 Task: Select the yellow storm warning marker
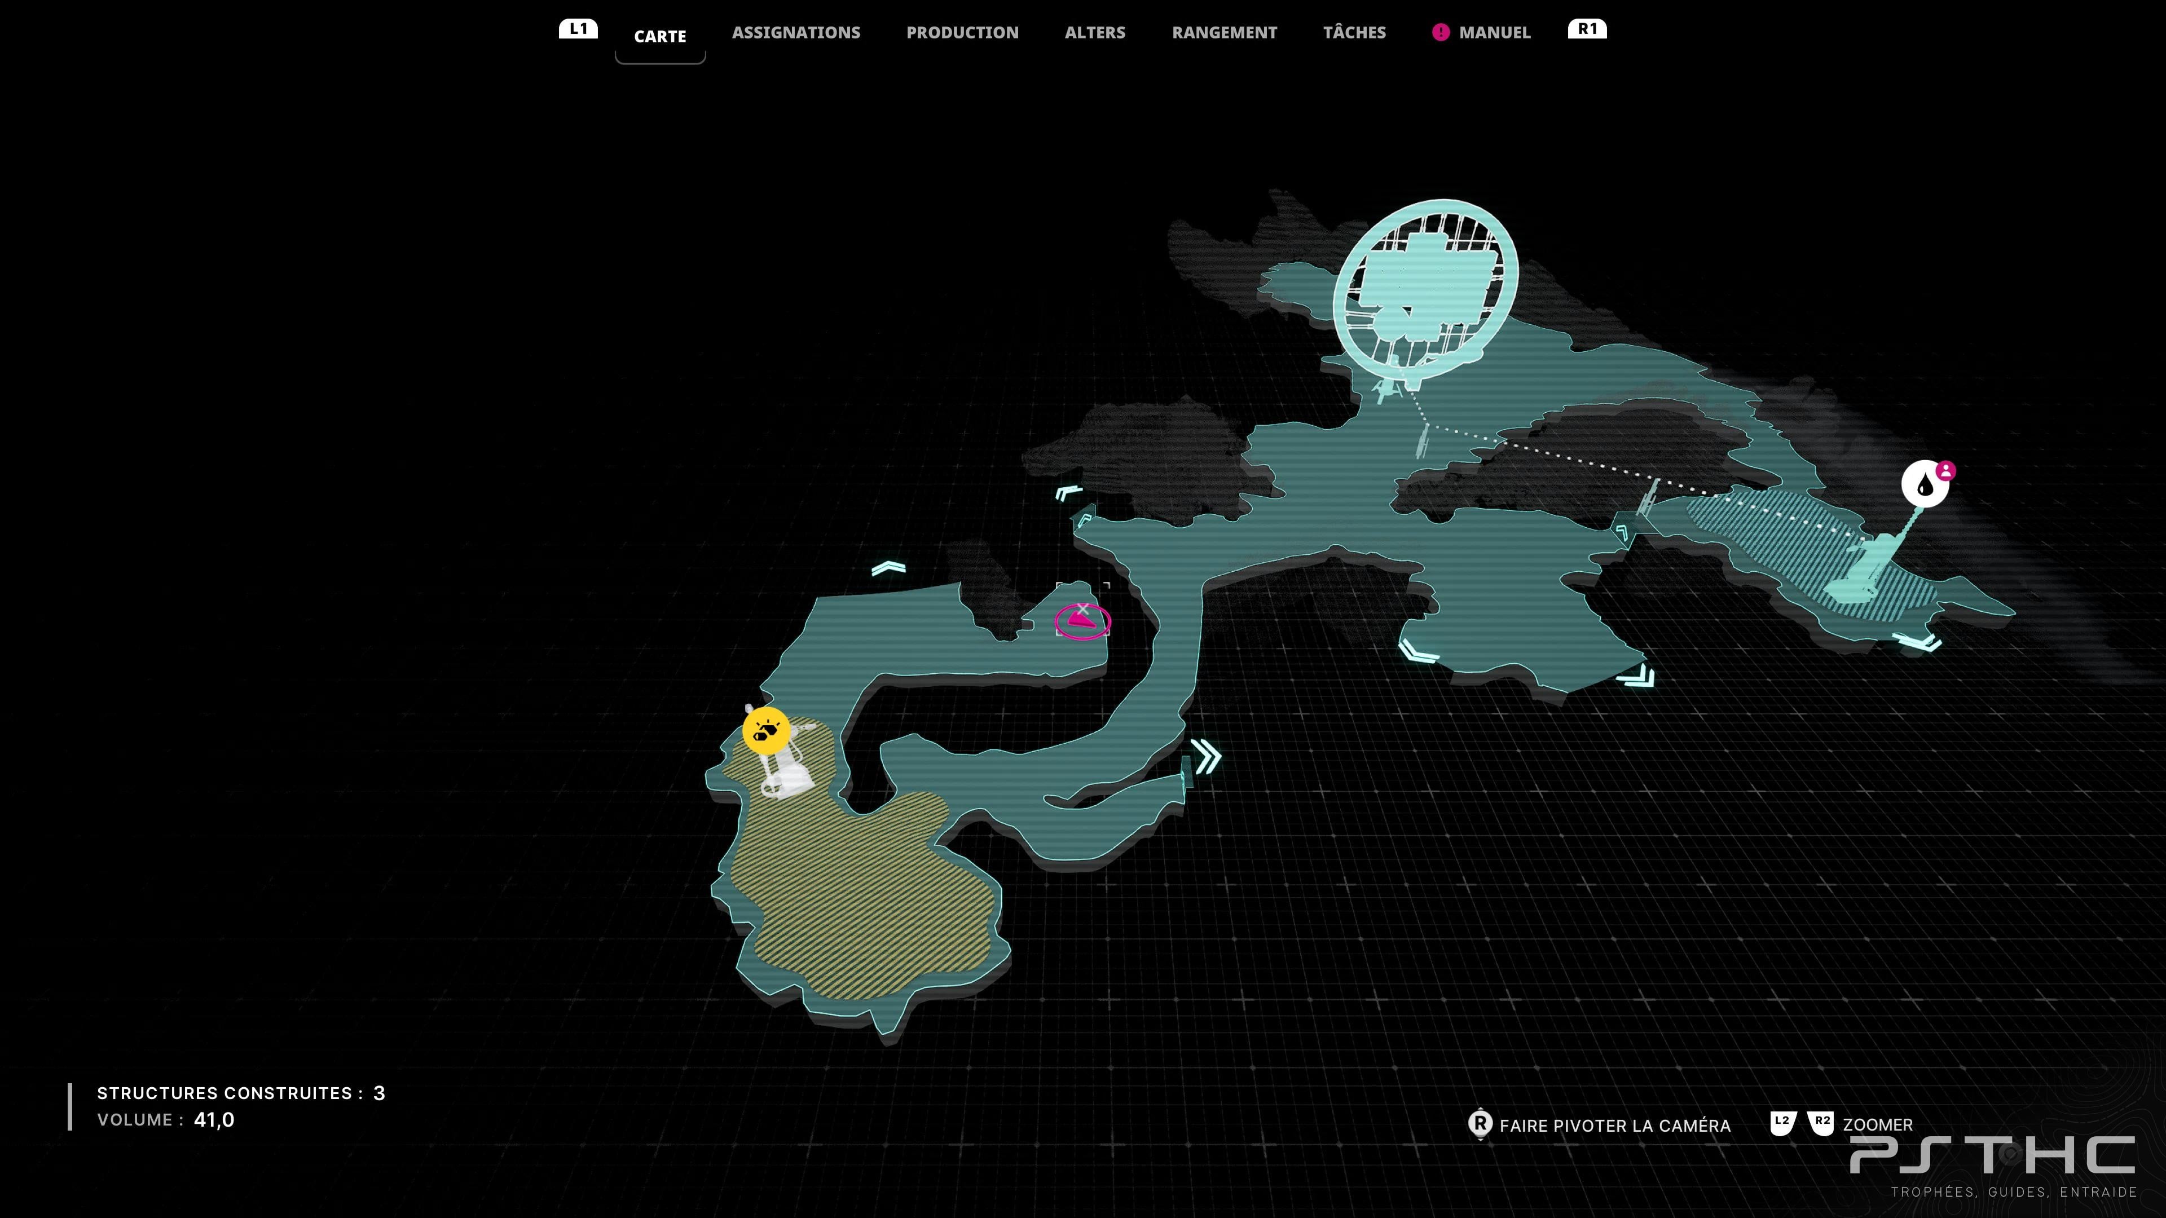click(766, 730)
